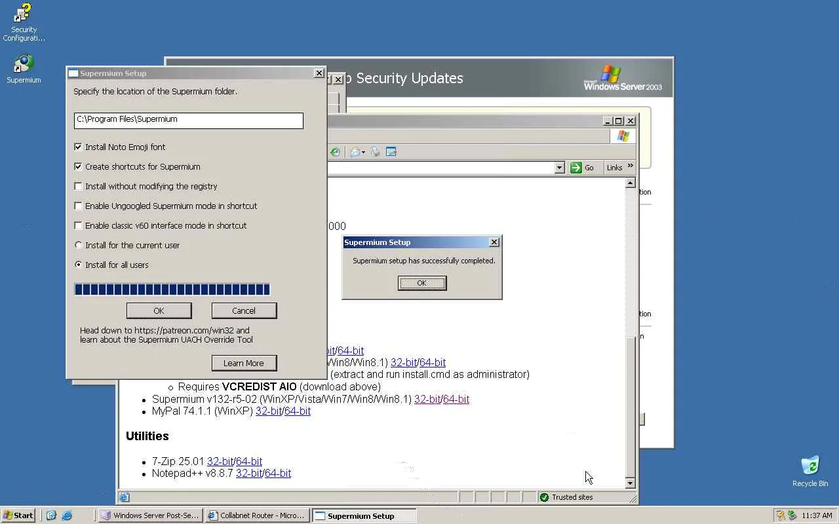Click the Windows flag throbber in IE
839x524 pixels.
pos(623,136)
